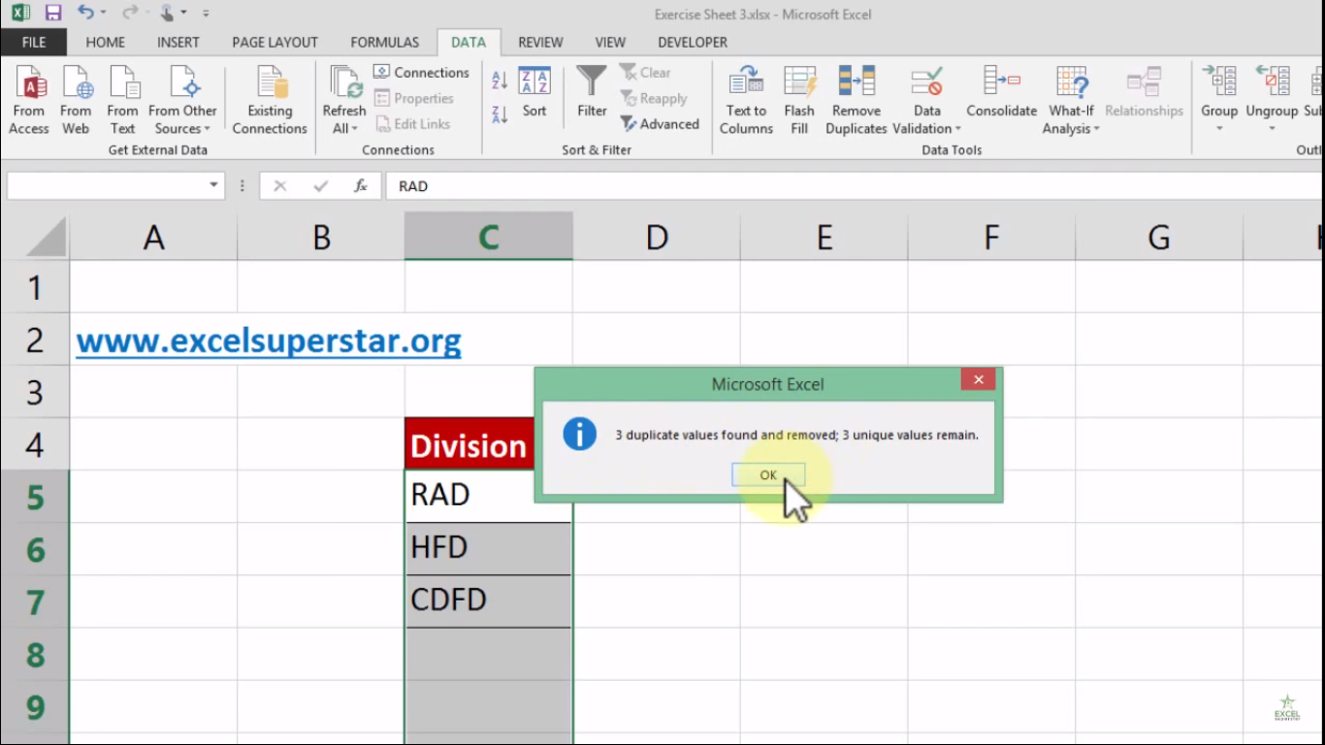Click the Flash Fill icon

point(799,83)
